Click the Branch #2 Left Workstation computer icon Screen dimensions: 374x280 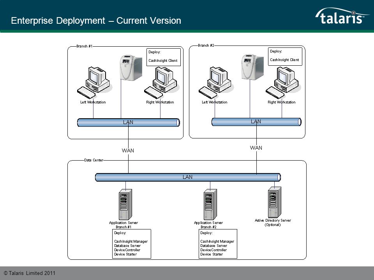216,82
